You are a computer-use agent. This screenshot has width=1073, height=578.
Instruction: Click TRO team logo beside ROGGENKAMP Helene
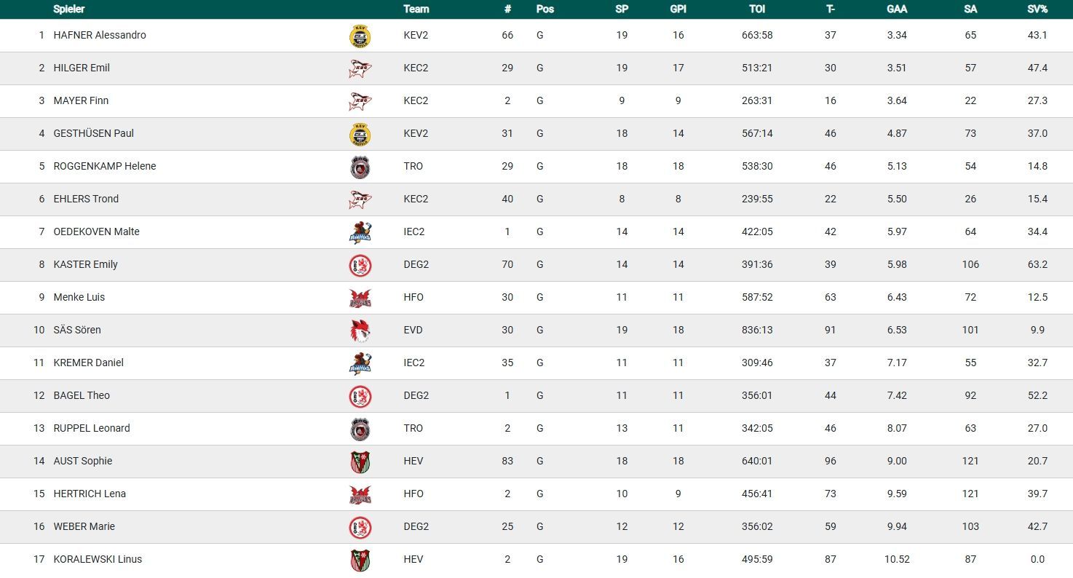click(360, 167)
